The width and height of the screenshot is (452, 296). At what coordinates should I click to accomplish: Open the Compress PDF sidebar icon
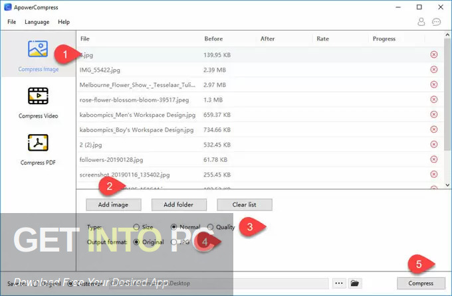coord(38,143)
